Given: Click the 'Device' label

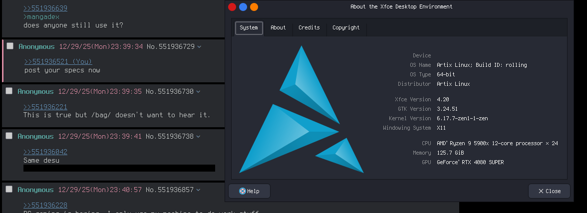Looking at the screenshot, I should [x=422, y=55].
